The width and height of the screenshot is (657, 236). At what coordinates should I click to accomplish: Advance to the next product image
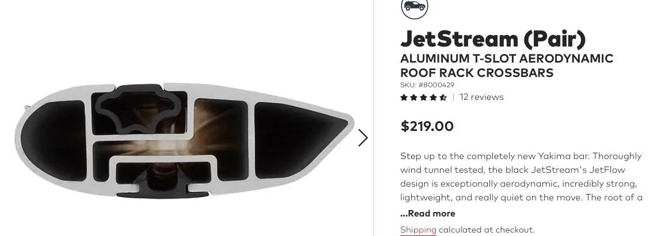363,138
